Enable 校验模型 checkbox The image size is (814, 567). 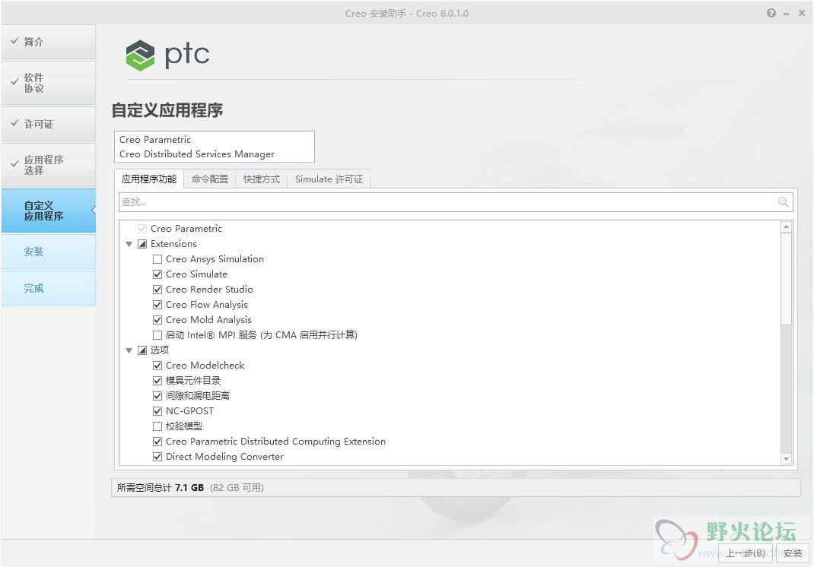(x=157, y=426)
